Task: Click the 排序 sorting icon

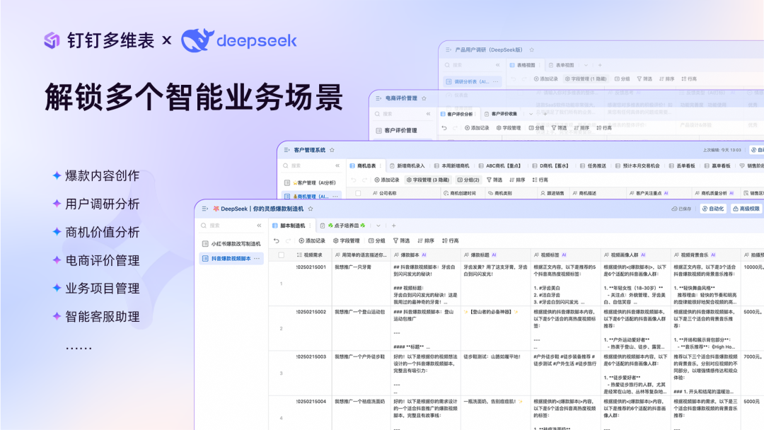Action: 419,240
